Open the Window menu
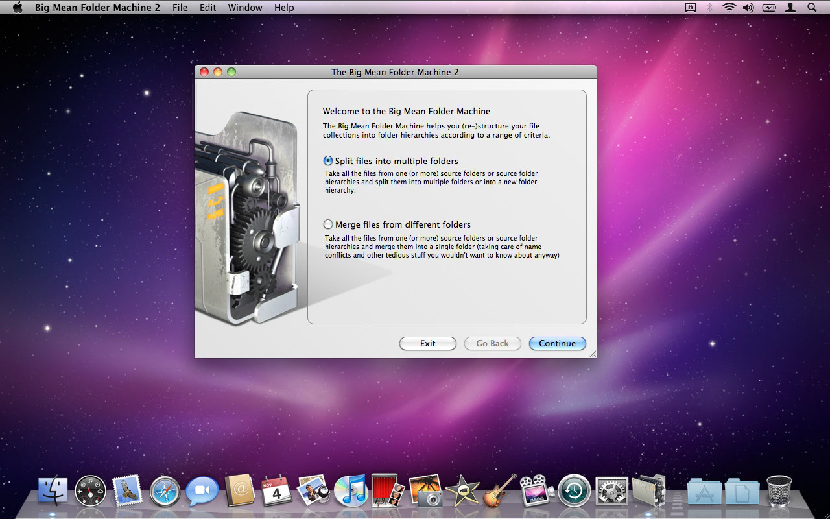830x519 pixels. [x=245, y=8]
